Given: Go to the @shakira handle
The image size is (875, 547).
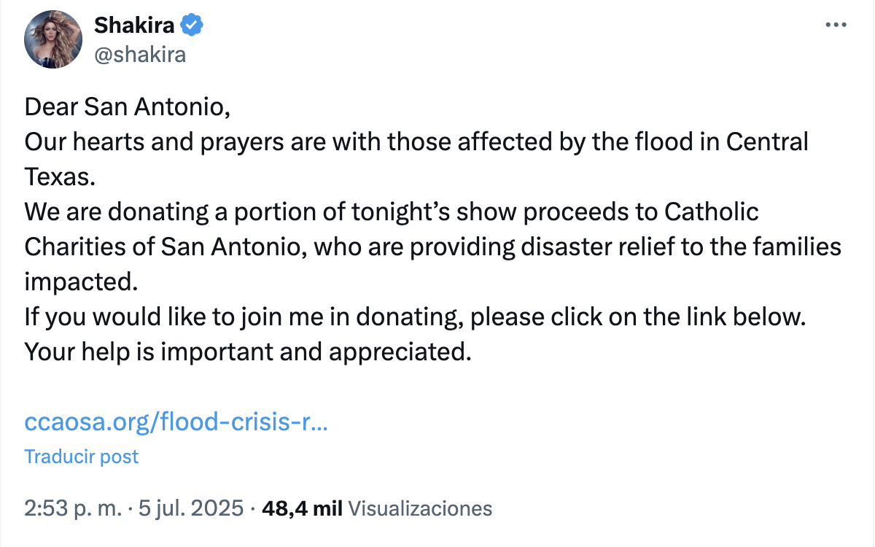Looking at the screenshot, I should point(140,55).
